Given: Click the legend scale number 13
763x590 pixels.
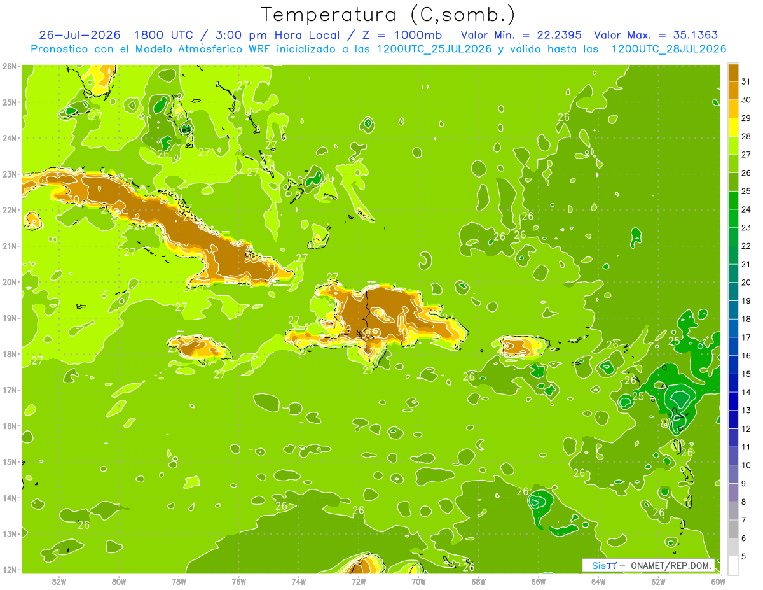Looking at the screenshot, I should [746, 411].
